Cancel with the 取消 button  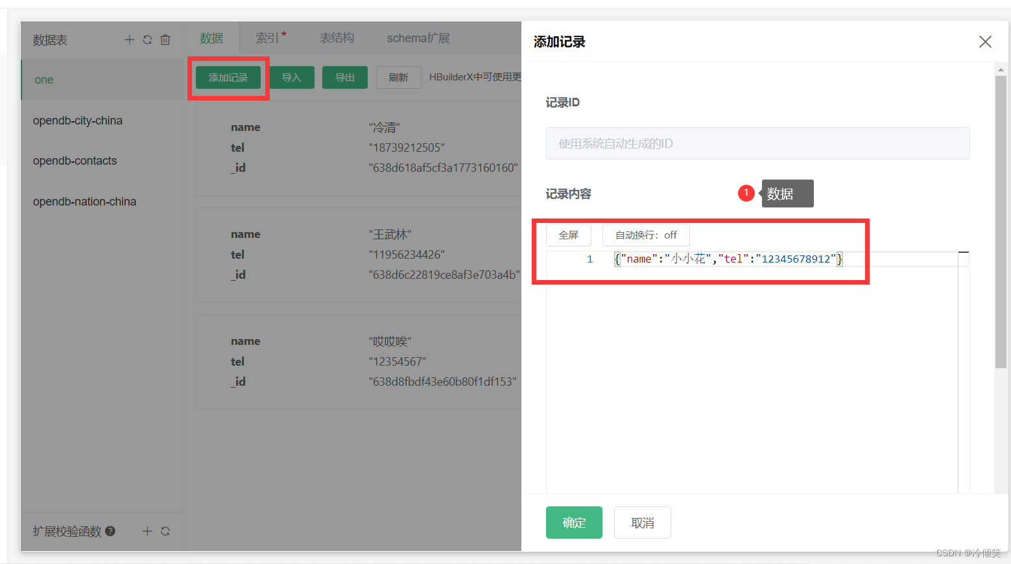[x=643, y=523]
